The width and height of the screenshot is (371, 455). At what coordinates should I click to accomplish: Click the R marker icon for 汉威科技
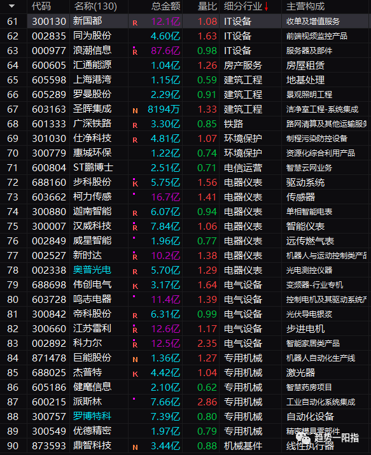coord(135,227)
